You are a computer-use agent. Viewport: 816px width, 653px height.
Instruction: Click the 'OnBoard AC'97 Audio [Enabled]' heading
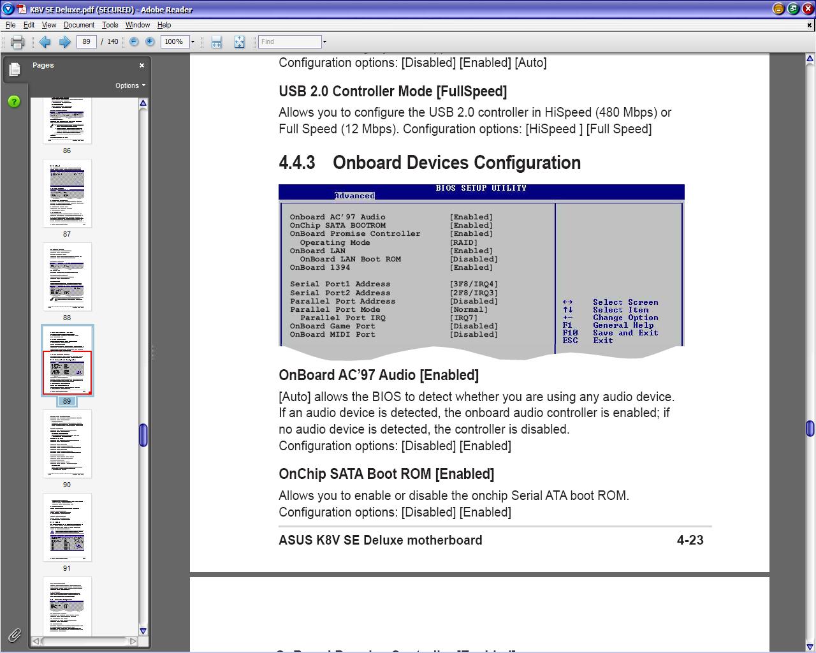click(379, 375)
